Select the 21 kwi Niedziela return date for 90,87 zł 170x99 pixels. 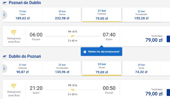coord(23,68)
